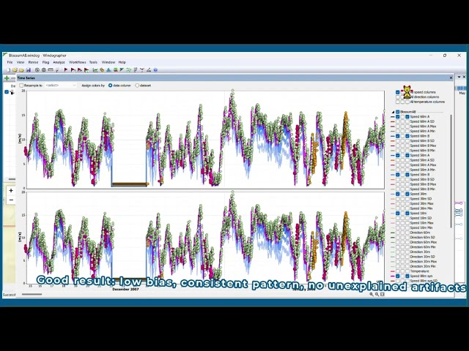This screenshot has height=351, width=469.
Task: Click the Speed 80m syn magenta color swatch
Action: pyautogui.click(x=393, y=276)
